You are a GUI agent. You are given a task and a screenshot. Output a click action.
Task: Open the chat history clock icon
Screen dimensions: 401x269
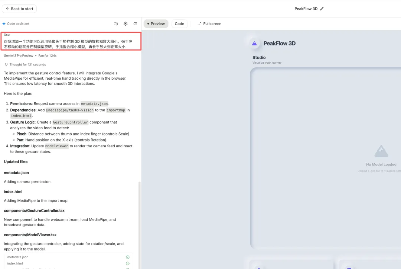tap(116, 24)
